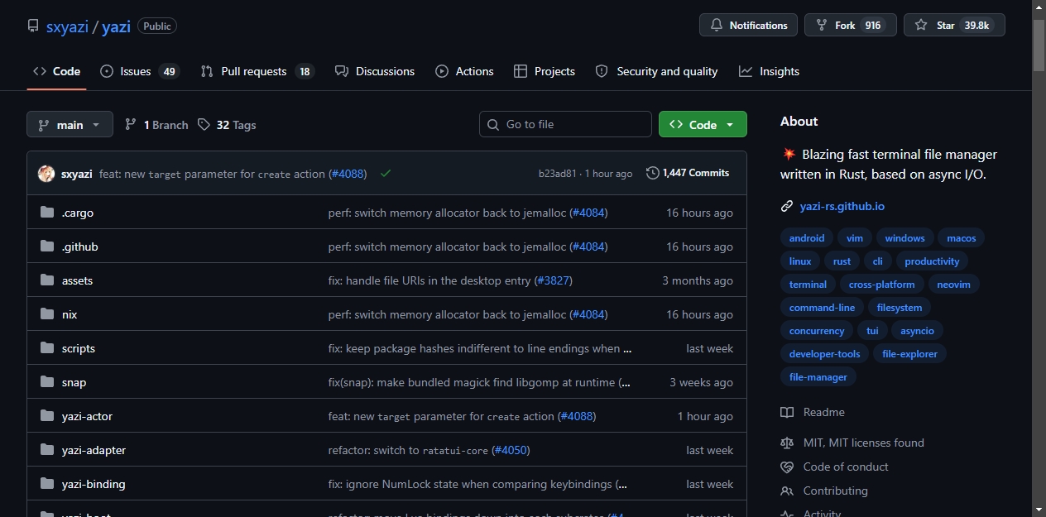Click the file-manager topic tag
This screenshot has width=1046, height=517.
point(818,377)
